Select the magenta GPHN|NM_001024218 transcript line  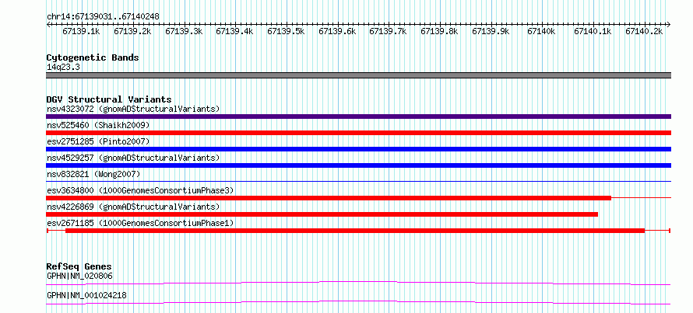point(358,302)
